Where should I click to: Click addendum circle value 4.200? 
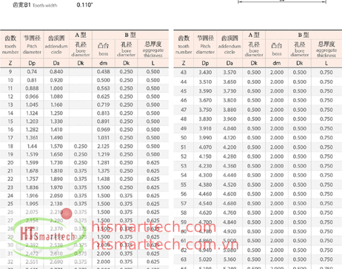(230, 147)
